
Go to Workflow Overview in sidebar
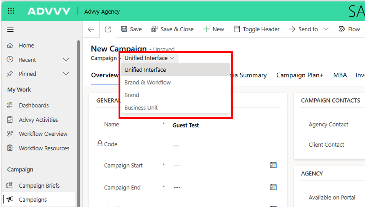pos(43,134)
